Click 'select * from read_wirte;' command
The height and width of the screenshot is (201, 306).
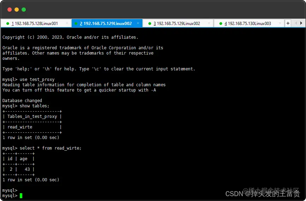(x=51, y=148)
